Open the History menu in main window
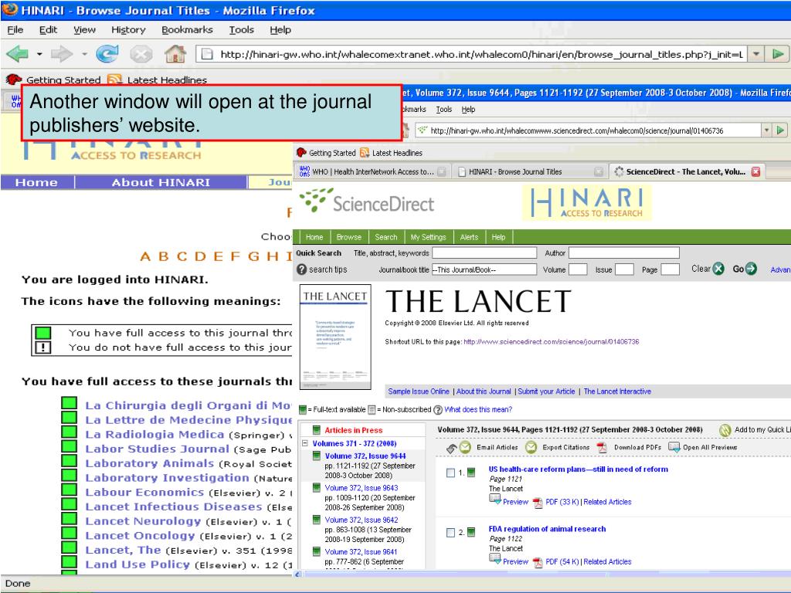The height and width of the screenshot is (593, 791). pyautogui.click(x=128, y=30)
